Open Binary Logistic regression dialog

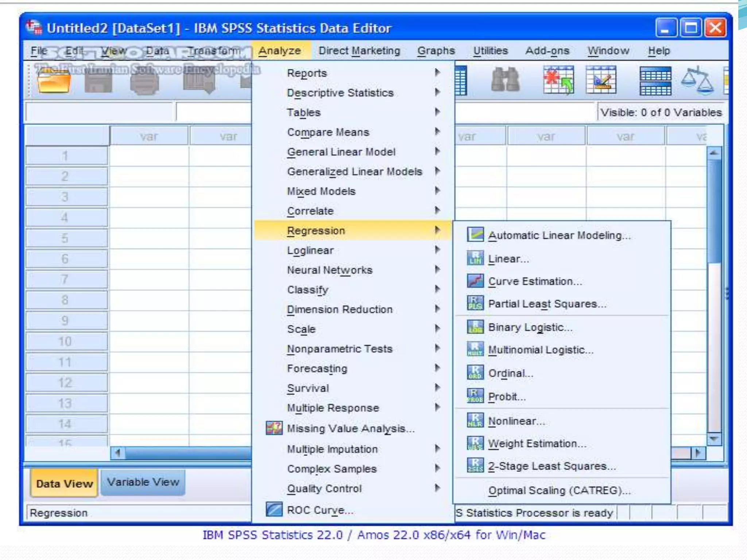[x=530, y=327]
